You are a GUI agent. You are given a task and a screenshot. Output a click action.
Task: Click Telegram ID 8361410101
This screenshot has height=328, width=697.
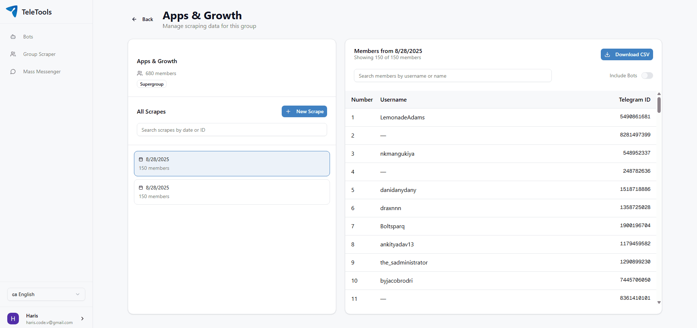click(x=635, y=298)
